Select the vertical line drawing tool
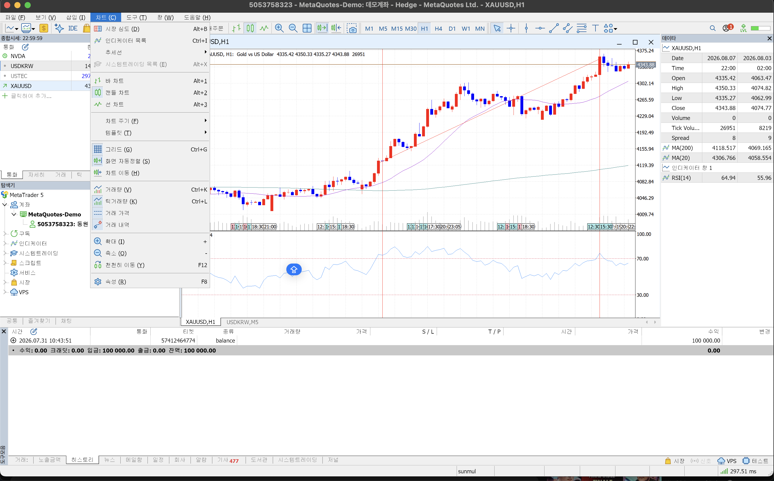This screenshot has height=481, width=774. click(526, 28)
